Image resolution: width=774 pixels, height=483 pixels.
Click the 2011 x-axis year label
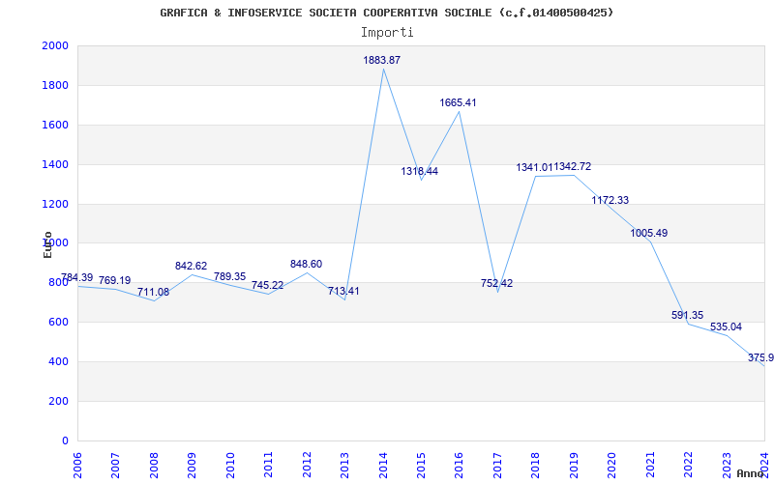point(269,466)
